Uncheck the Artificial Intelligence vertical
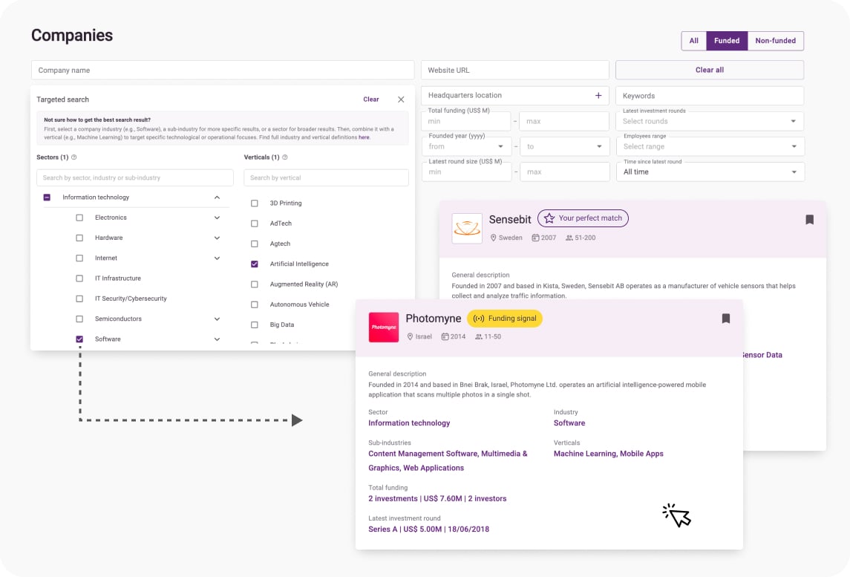 point(254,264)
